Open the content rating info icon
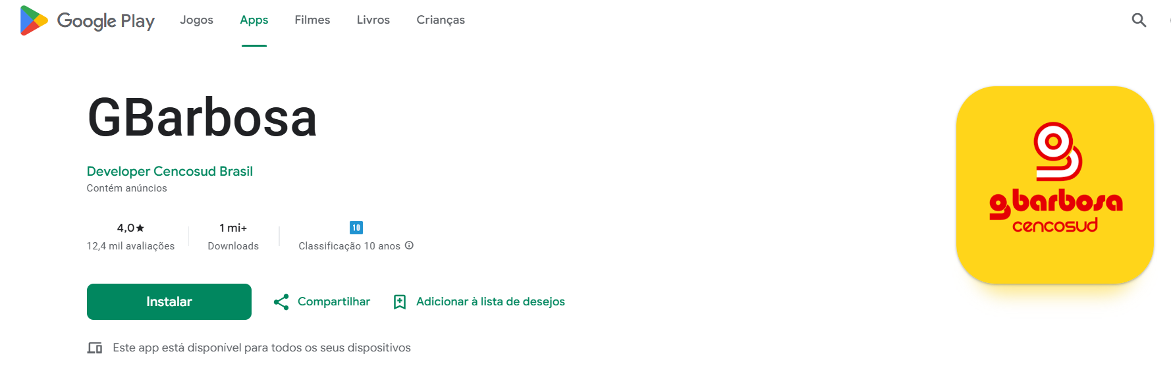The width and height of the screenshot is (1171, 387). (x=409, y=245)
